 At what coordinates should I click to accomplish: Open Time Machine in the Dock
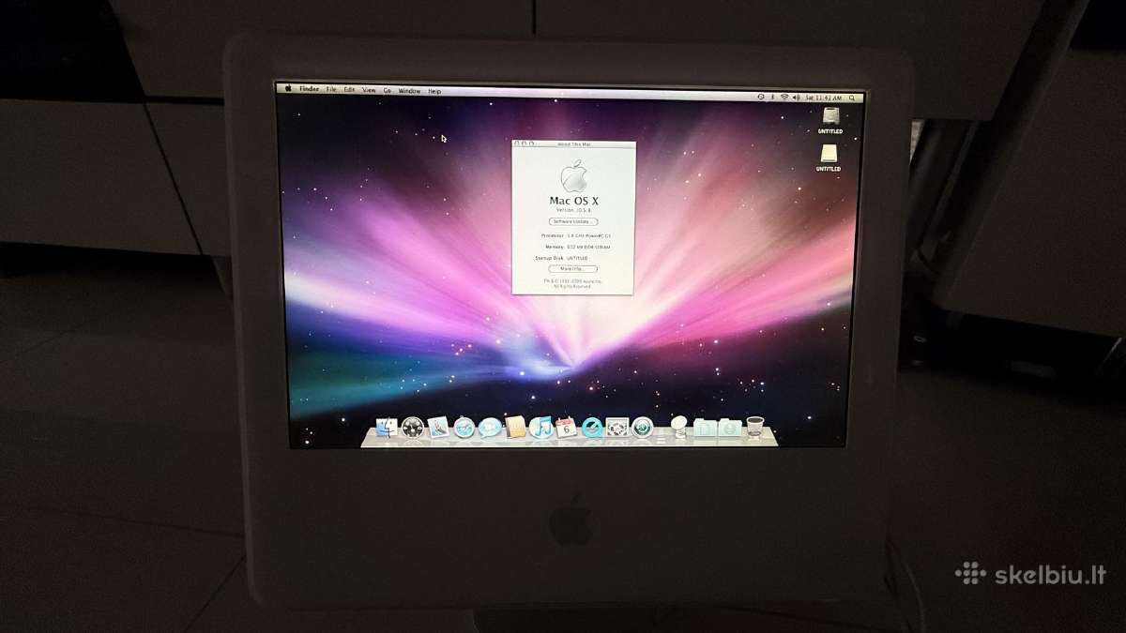coord(643,428)
